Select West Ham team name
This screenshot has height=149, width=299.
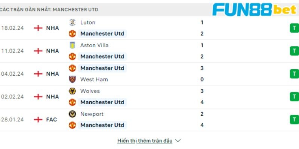[x=94, y=79]
